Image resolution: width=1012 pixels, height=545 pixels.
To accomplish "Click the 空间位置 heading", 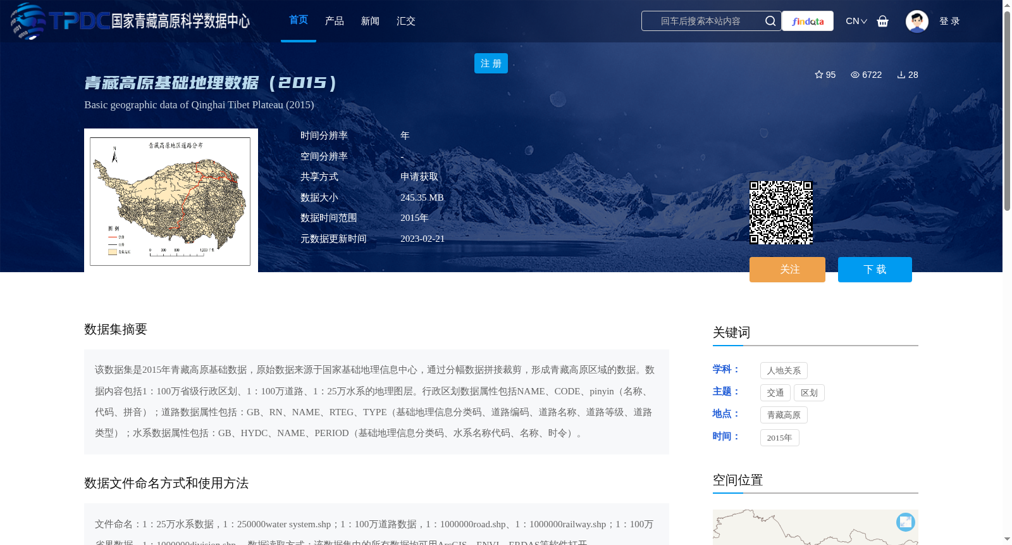I will click(737, 480).
